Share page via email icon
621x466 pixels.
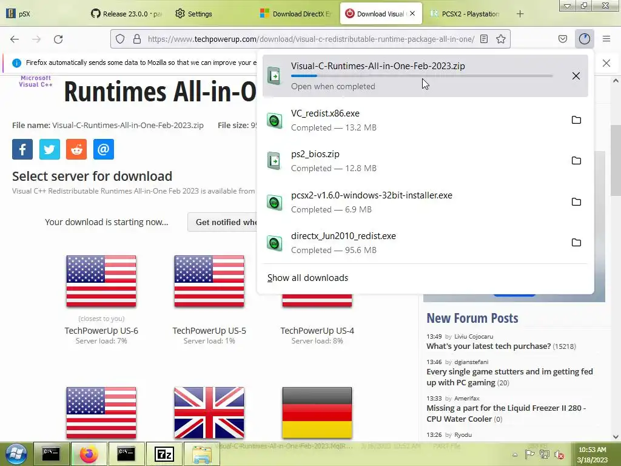click(104, 149)
